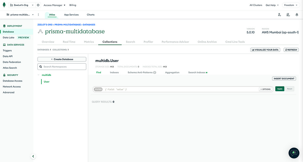The image size is (303, 162).
Task: Apply the query filter
Action: (280, 89)
